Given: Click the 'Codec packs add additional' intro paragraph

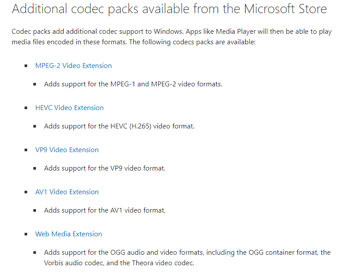Looking at the screenshot, I should [171, 37].
